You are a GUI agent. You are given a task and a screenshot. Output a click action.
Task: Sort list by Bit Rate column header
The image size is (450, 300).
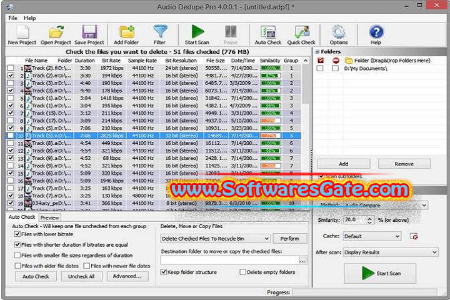(x=111, y=61)
